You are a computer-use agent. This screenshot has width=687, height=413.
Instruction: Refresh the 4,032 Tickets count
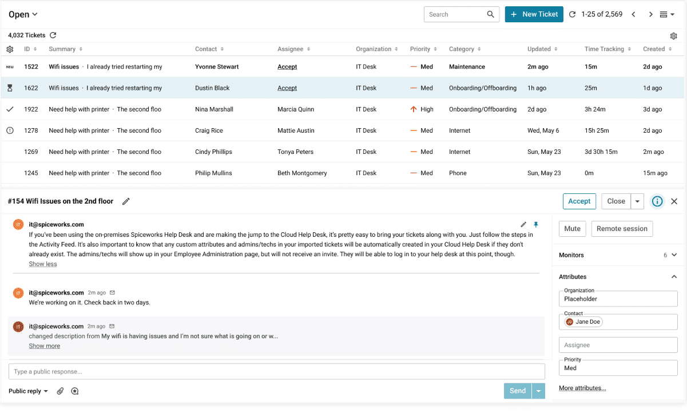53,35
